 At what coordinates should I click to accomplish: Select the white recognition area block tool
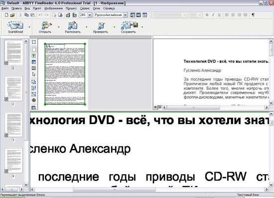pyautogui.click(x=34, y=50)
